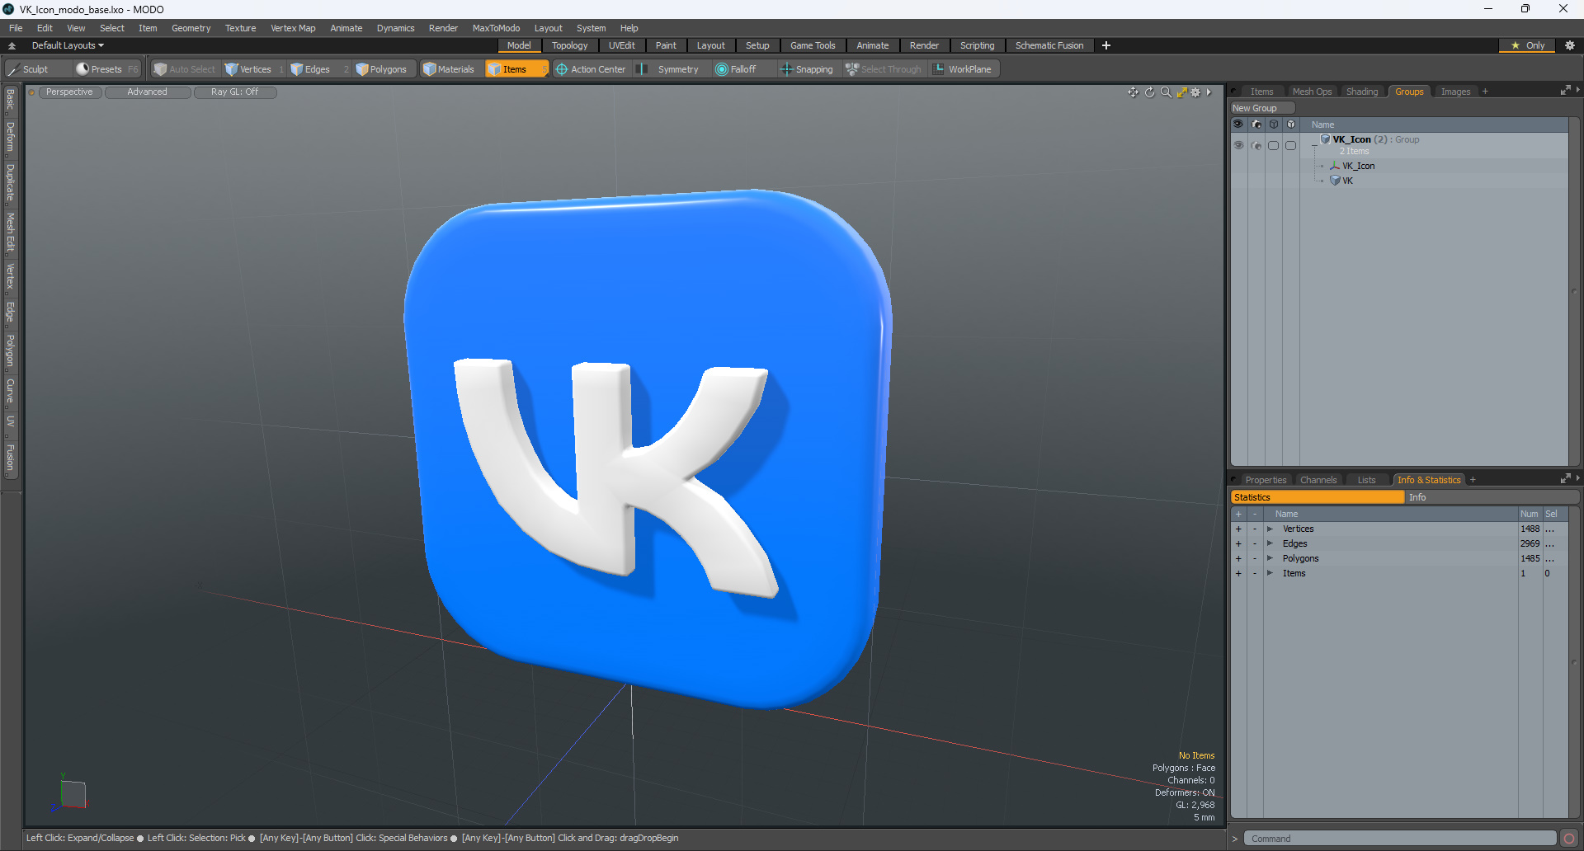Click the Groups panel expand arrows icon
The height and width of the screenshot is (851, 1584).
point(1565,91)
